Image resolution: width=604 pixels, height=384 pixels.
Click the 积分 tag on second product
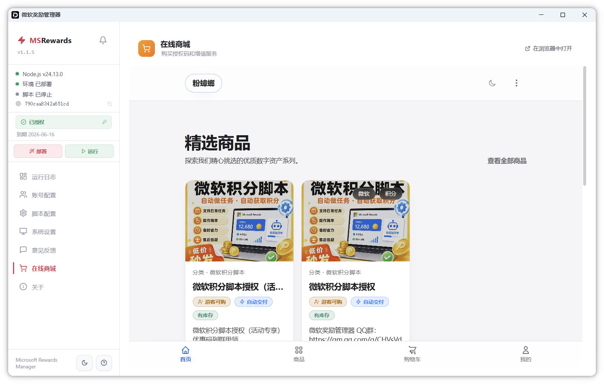[x=390, y=194]
